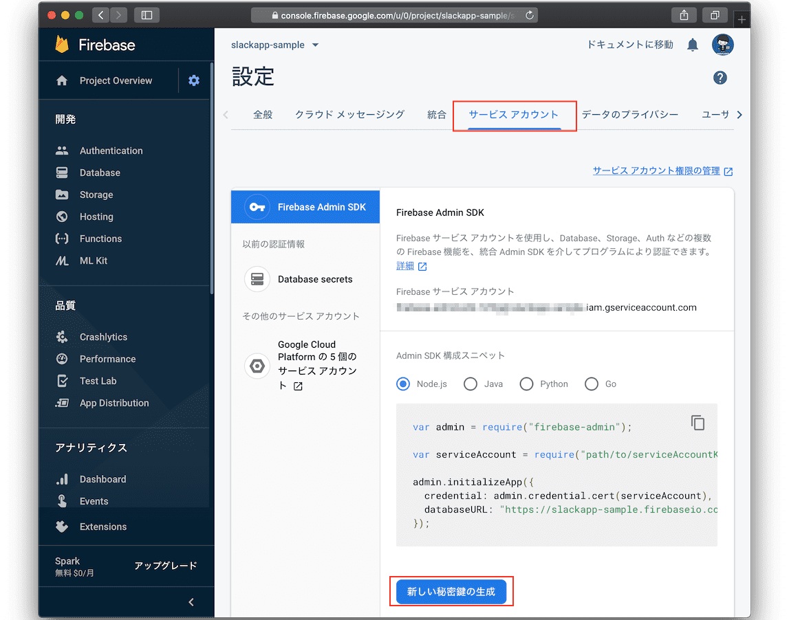Open notifications bell icon

[x=693, y=45]
